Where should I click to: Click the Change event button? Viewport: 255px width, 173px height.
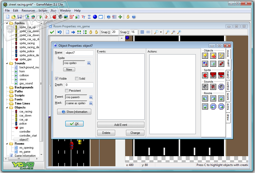click(135, 133)
